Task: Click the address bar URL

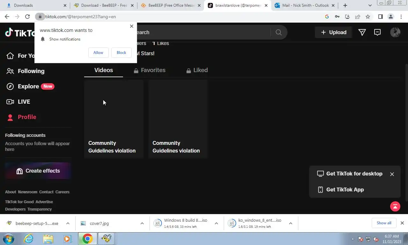Action: click(x=80, y=17)
